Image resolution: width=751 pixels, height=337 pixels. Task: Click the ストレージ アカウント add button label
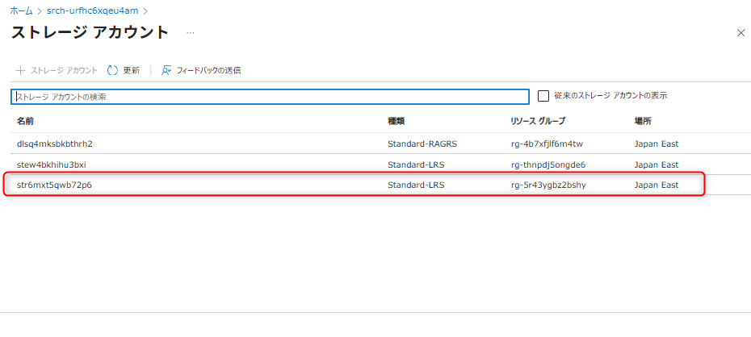click(x=64, y=71)
